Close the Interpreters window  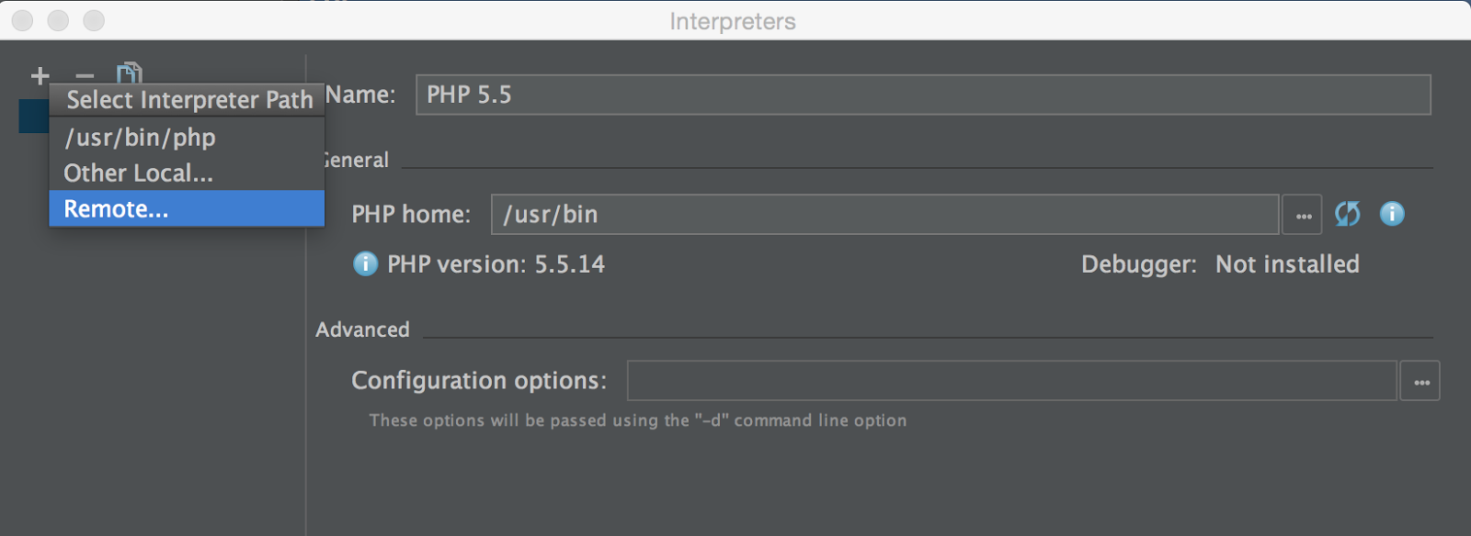(23, 20)
